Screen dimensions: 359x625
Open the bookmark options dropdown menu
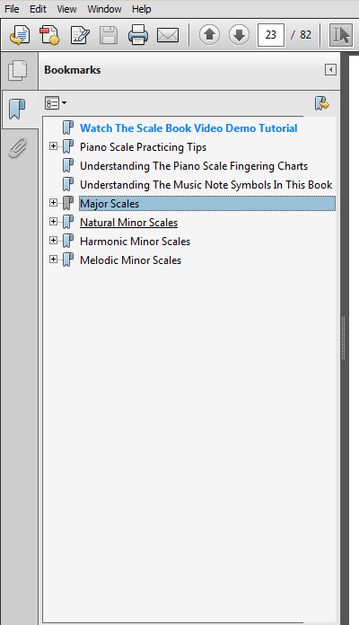pos(56,103)
